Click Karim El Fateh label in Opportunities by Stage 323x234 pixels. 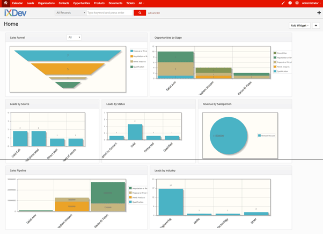(245, 88)
